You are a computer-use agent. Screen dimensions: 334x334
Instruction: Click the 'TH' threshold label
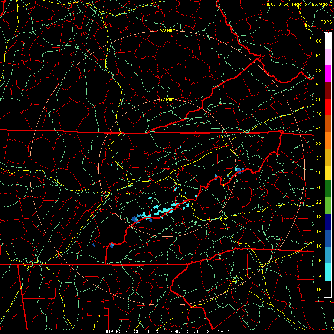pos(319,290)
